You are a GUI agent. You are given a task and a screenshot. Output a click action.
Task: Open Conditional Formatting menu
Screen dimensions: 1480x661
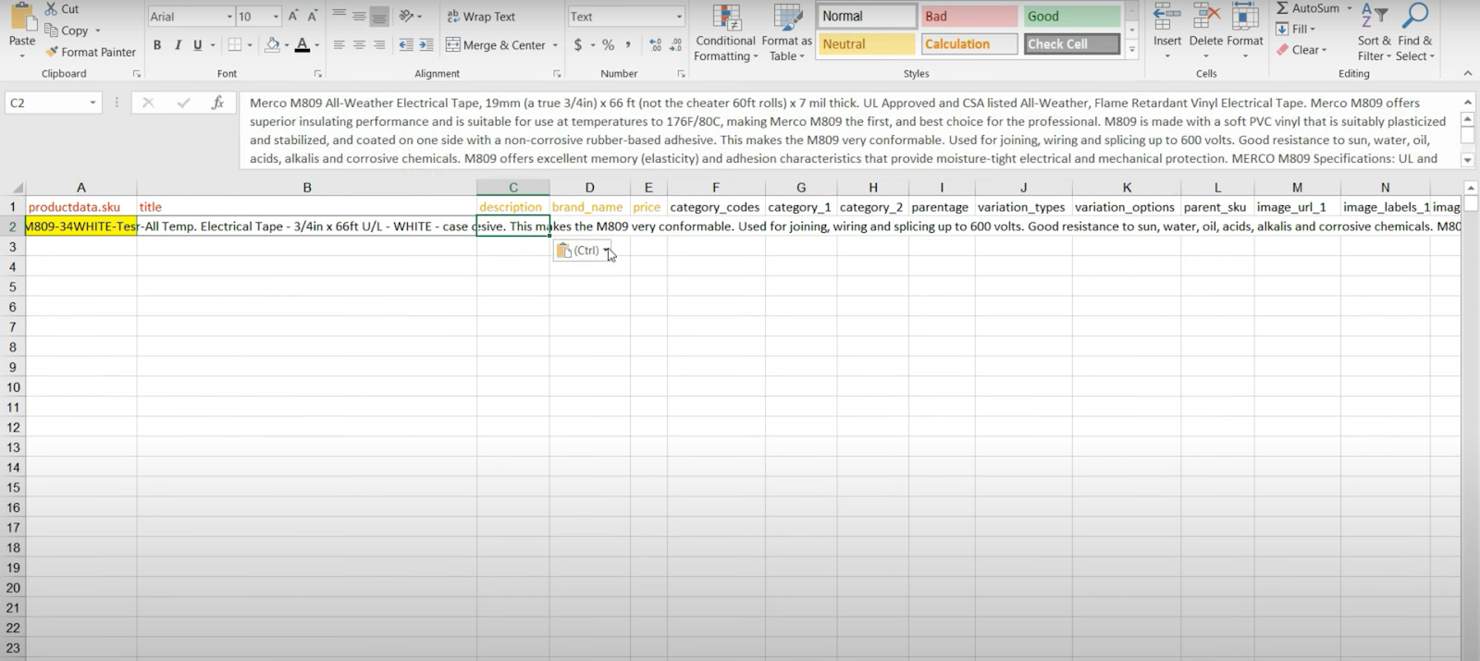pyautogui.click(x=726, y=33)
